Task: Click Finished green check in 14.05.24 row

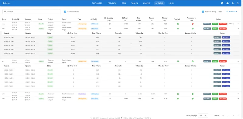Action: [178, 61]
